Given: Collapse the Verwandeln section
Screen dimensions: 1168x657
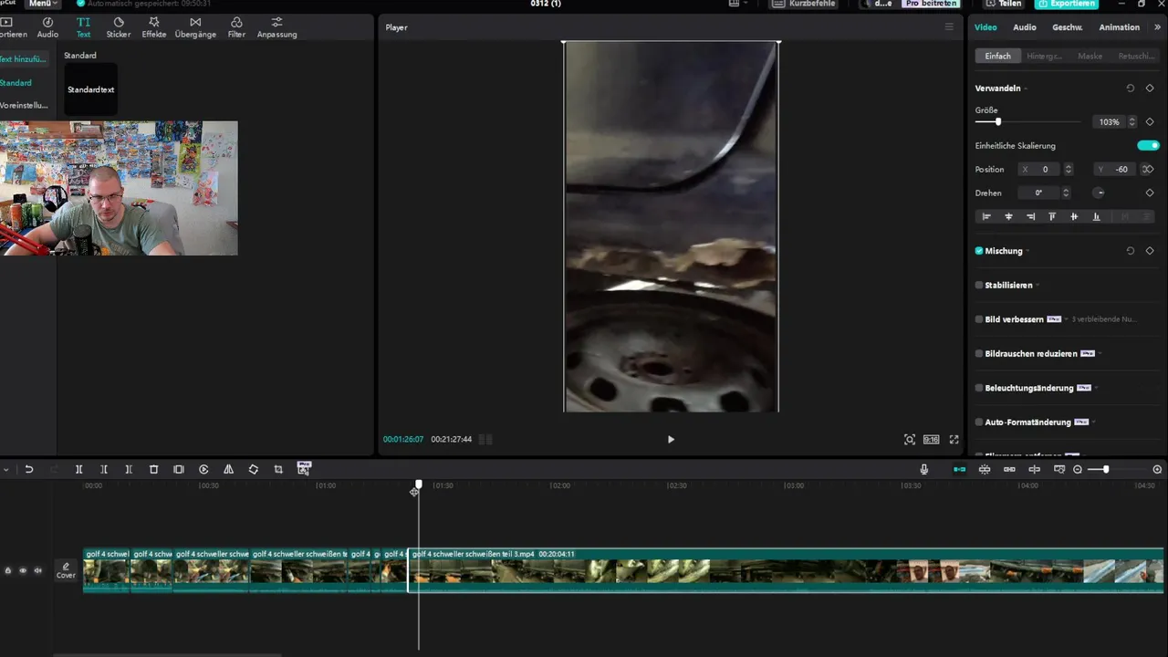Looking at the screenshot, I should pyautogui.click(x=1026, y=89).
